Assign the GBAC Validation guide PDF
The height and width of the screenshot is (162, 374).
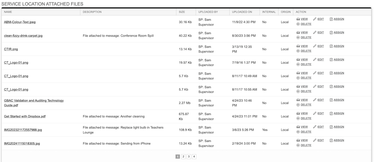(337, 100)
